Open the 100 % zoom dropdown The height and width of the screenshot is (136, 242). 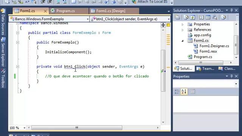24,128
